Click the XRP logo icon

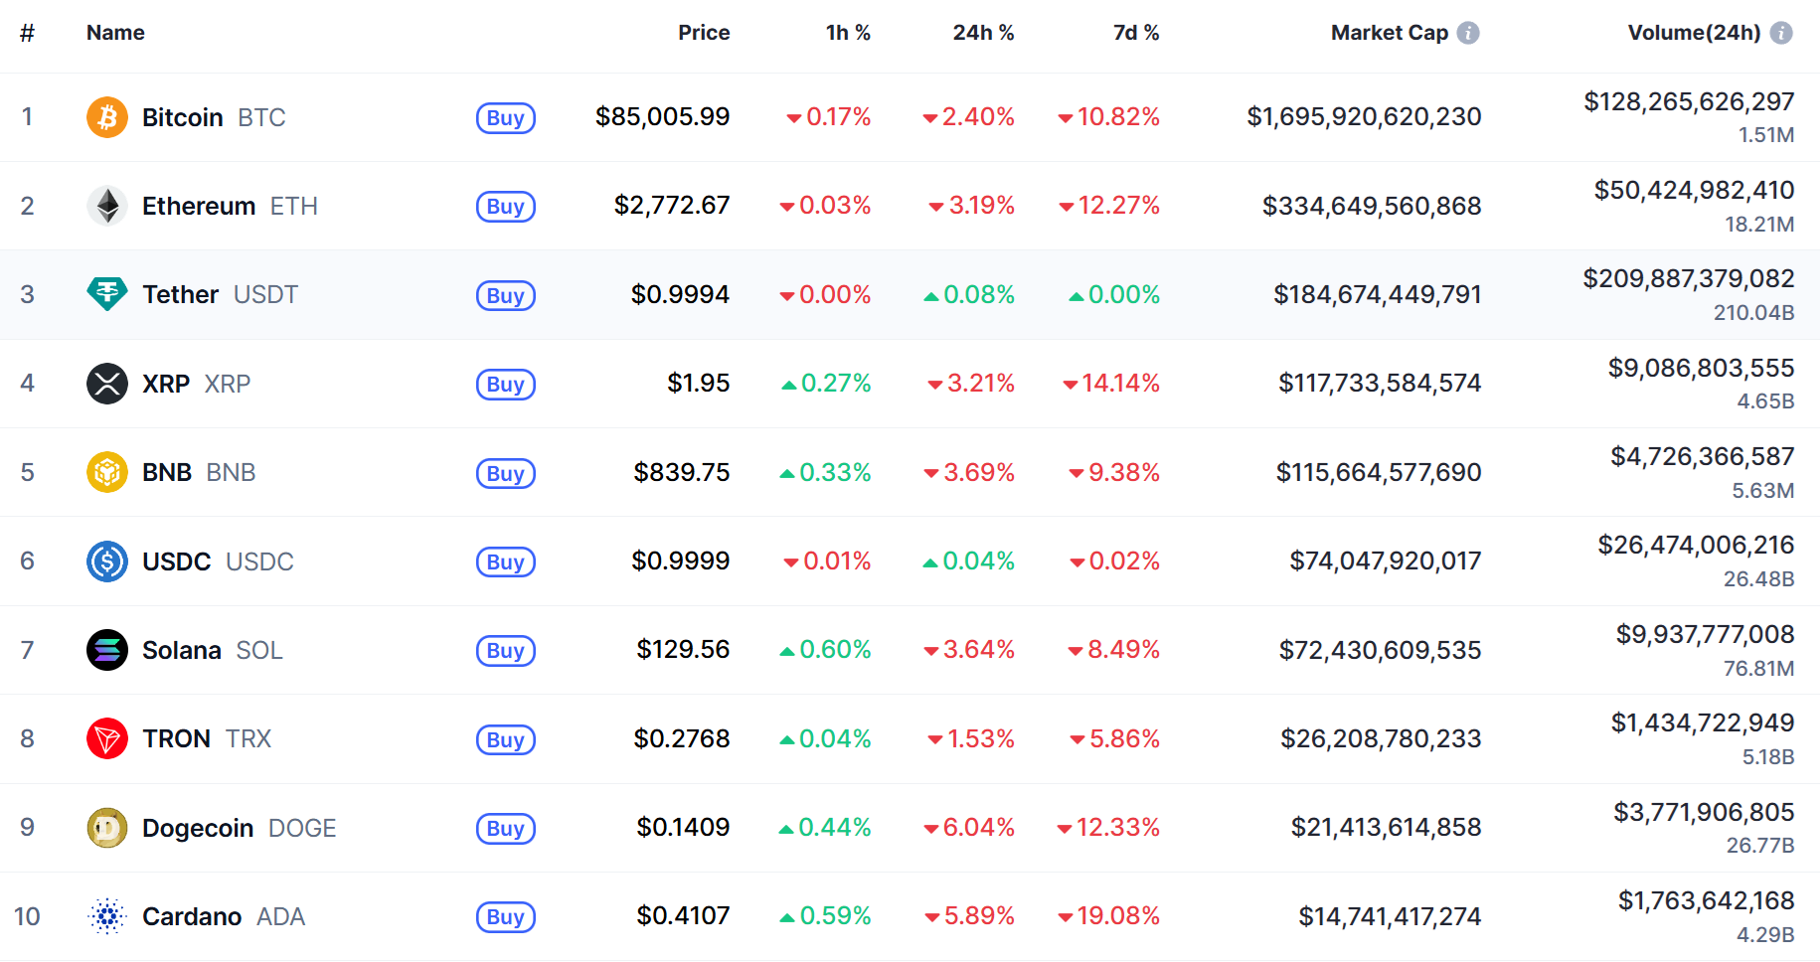pyautogui.click(x=107, y=384)
